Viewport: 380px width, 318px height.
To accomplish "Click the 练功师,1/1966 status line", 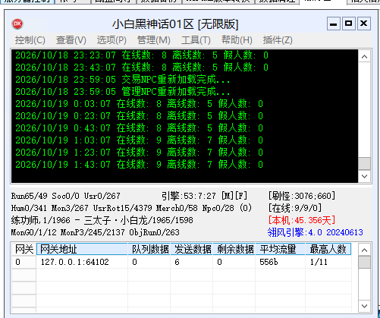I will pos(102,220).
